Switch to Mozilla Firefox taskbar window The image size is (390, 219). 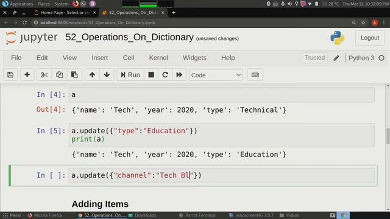coord(44,215)
